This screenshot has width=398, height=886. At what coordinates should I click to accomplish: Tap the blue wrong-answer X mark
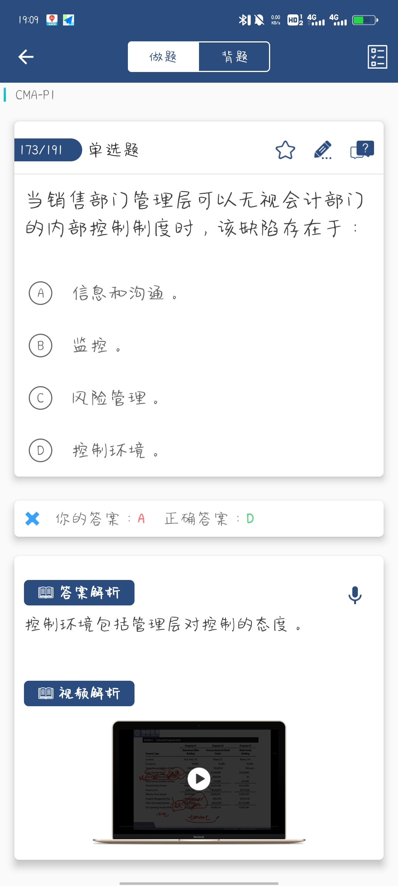point(32,519)
